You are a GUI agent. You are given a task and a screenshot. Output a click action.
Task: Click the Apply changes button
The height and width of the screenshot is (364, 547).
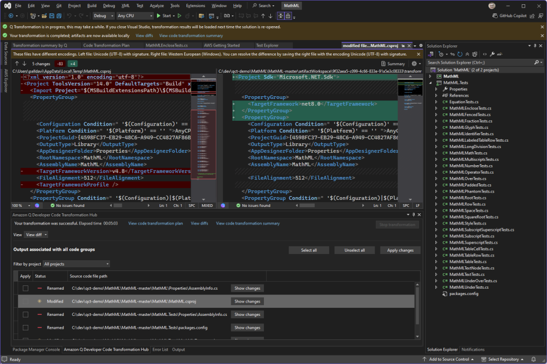[400, 250]
